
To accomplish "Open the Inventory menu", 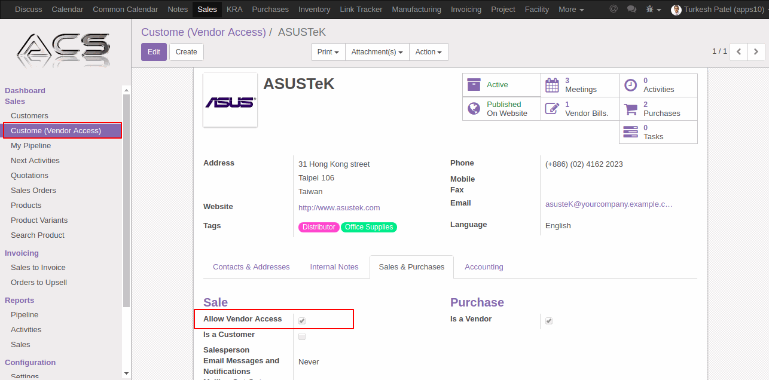I will coord(314,10).
